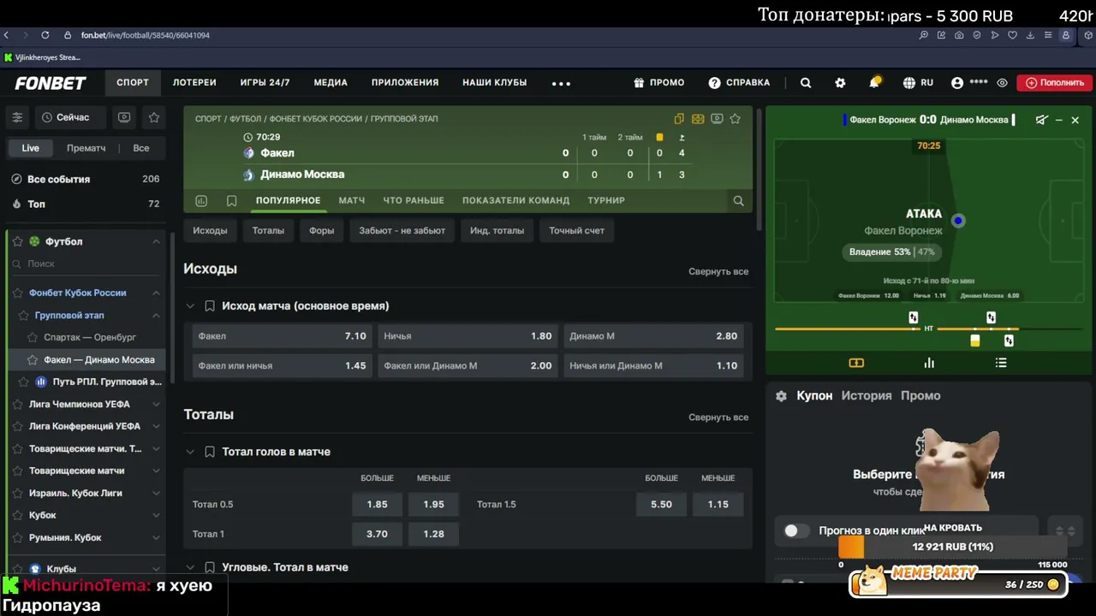Bookmark the Исход матча market
This screenshot has width=1096, height=616.
coord(210,305)
